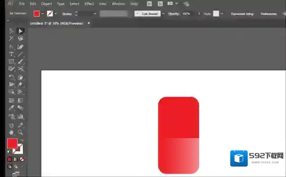Open the arrange documents dropdown
Viewport: 286px width, 177px height.
pyautogui.click(x=176, y=4)
